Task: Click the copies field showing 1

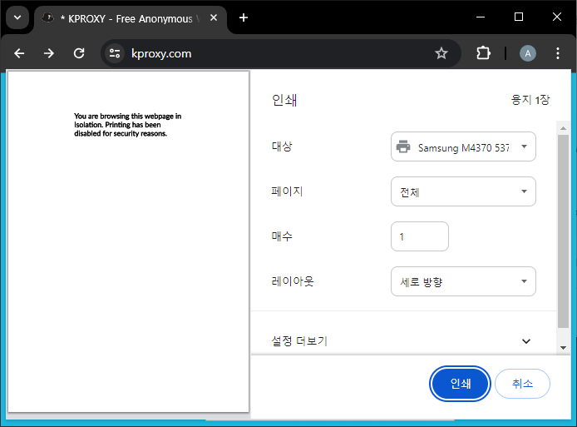Action: pos(420,236)
